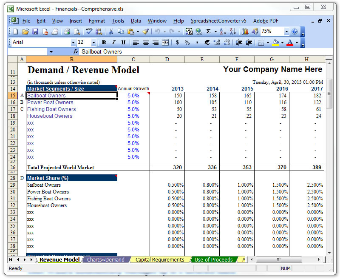Click the Increase Indent icon
This screenshot has width=340, height=279.
coord(249,43)
